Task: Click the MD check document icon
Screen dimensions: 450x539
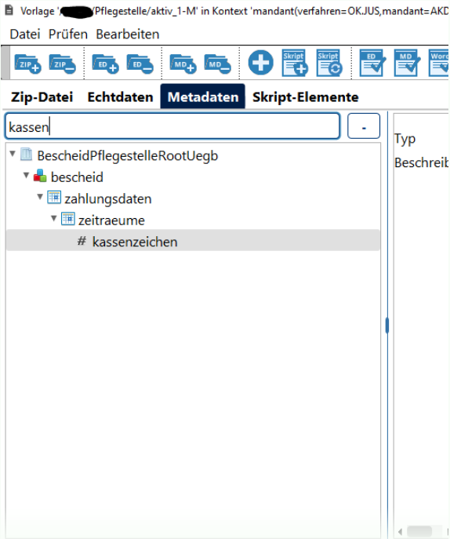Action: pos(407,63)
